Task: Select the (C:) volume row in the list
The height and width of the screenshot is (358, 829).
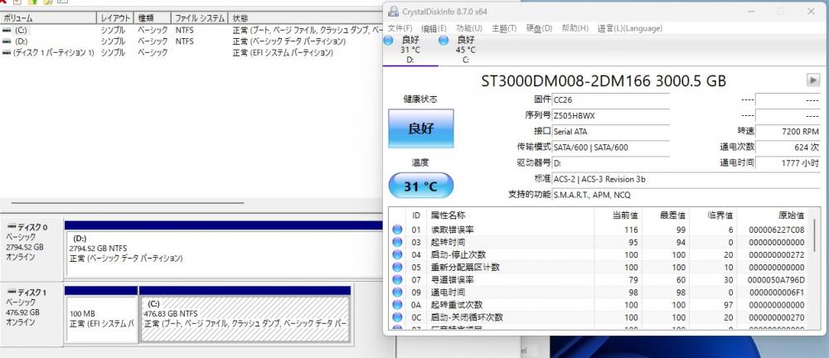Action: [x=192, y=30]
